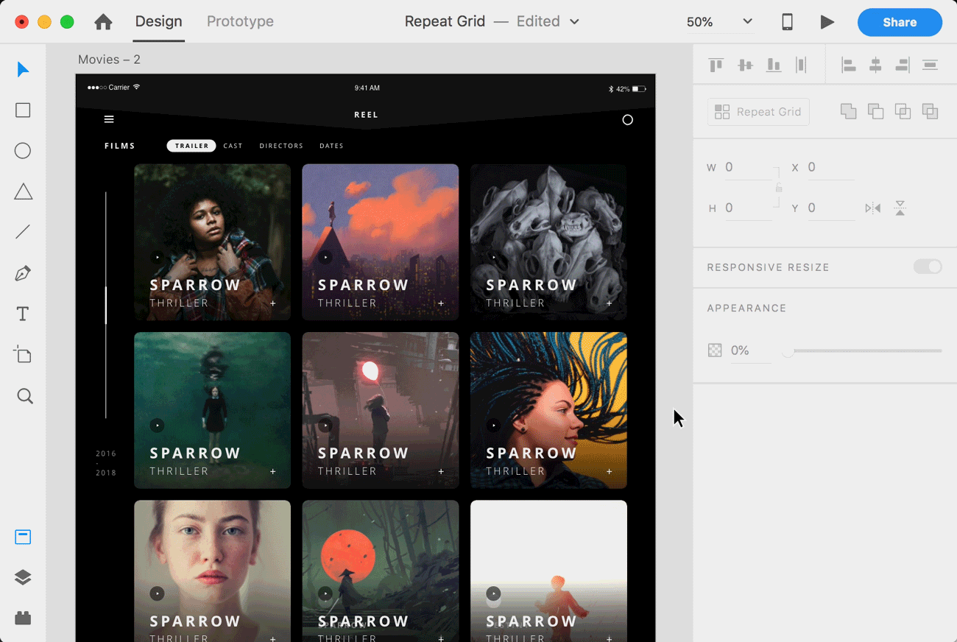Screen dimensions: 957x642
Task: Select the Text tool
Action: (23, 314)
